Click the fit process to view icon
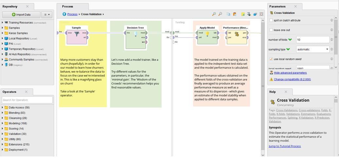The height and width of the screenshot is (160, 339). click(261, 14)
